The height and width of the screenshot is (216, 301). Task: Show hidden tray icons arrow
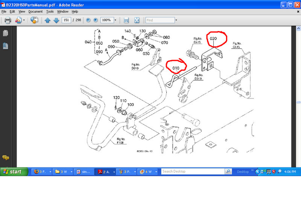pos(258,172)
